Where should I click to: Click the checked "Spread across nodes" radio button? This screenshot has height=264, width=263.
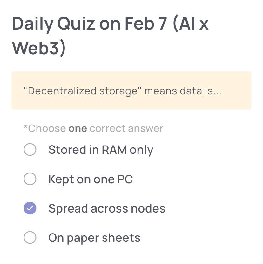tap(30, 208)
